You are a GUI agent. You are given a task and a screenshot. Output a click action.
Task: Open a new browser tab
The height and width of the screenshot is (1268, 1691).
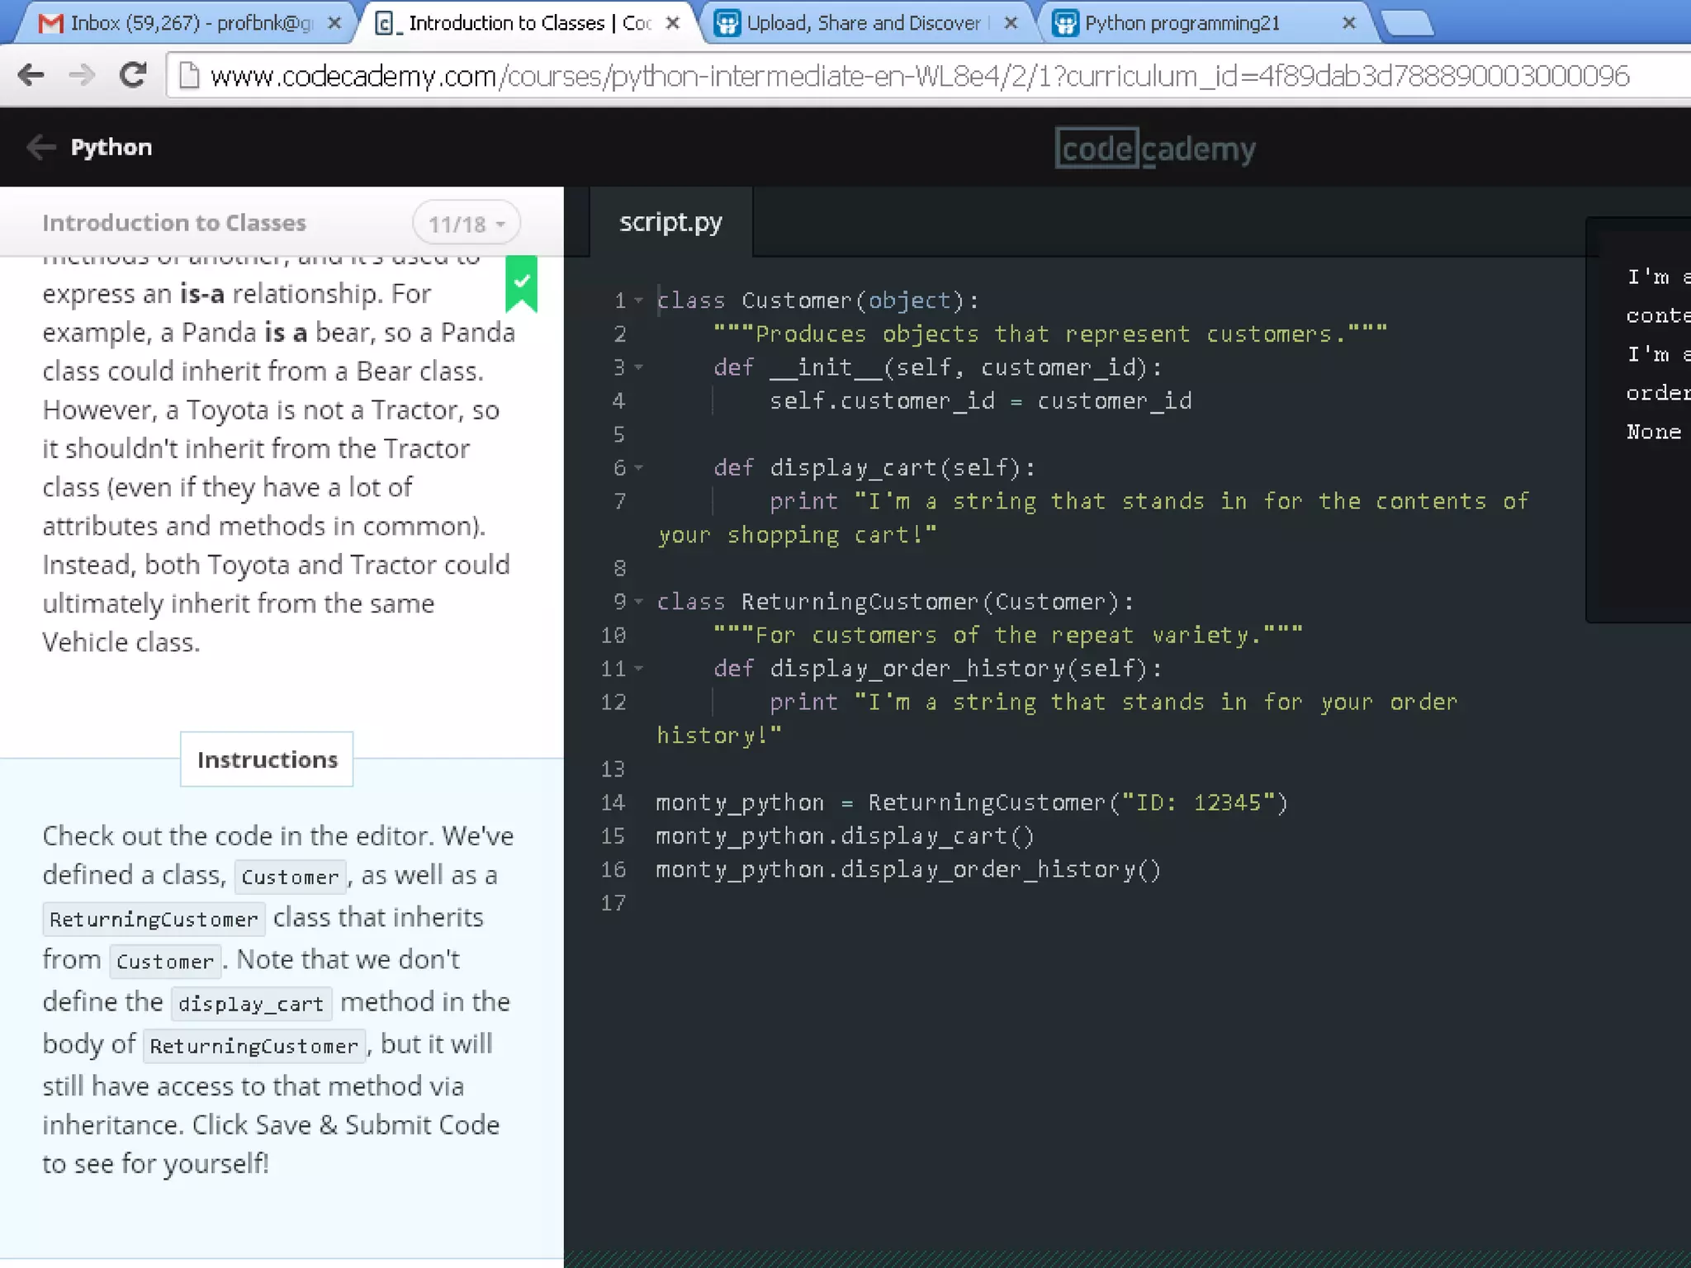tap(1409, 24)
